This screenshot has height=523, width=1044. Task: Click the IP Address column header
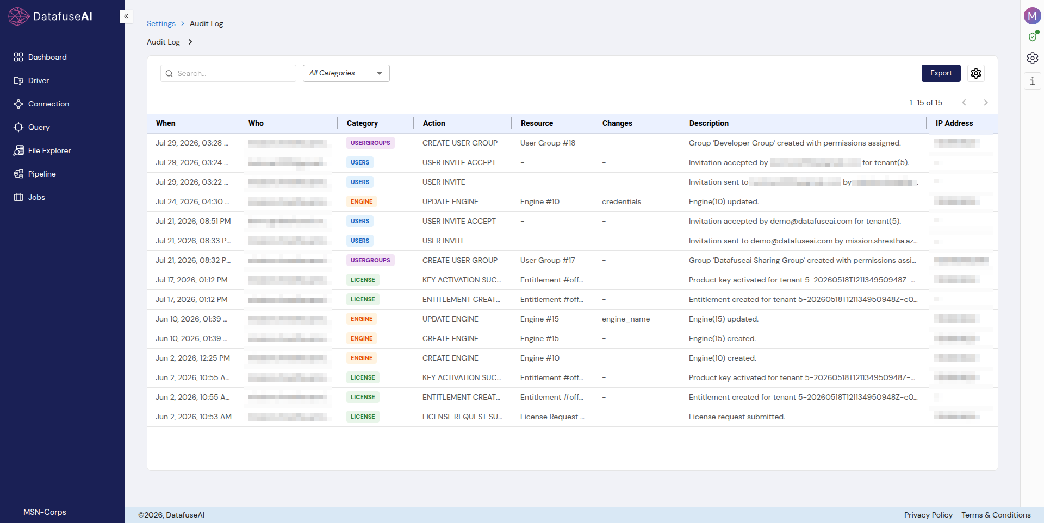(x=954, y=123)
